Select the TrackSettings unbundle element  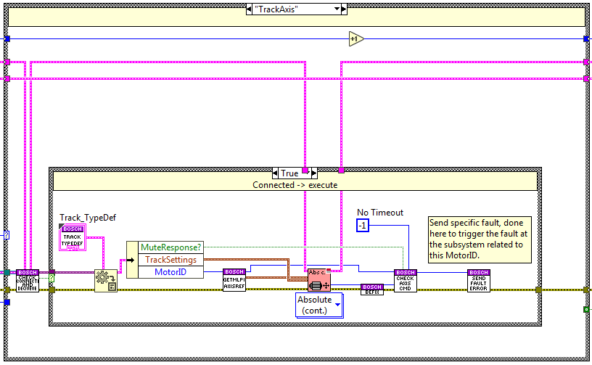(171, 260)
